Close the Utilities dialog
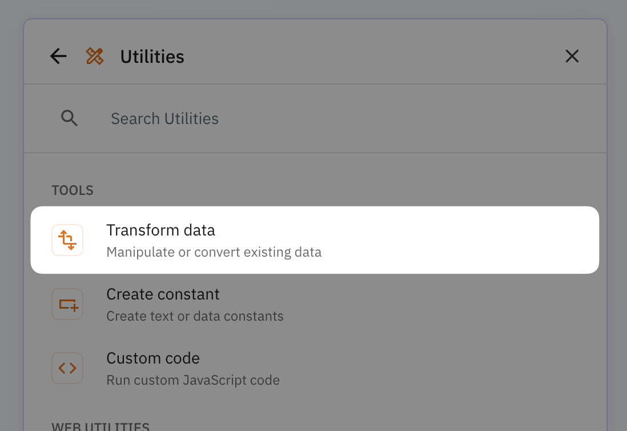The height and width of the screenshot is (431, 627). [572, 56]
